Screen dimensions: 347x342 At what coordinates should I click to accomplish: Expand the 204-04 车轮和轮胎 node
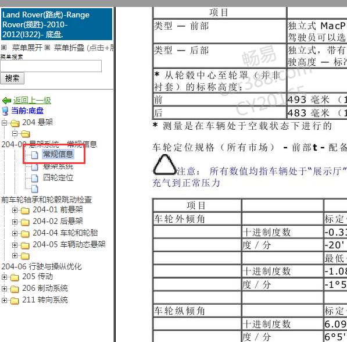[x=15, y=233]
